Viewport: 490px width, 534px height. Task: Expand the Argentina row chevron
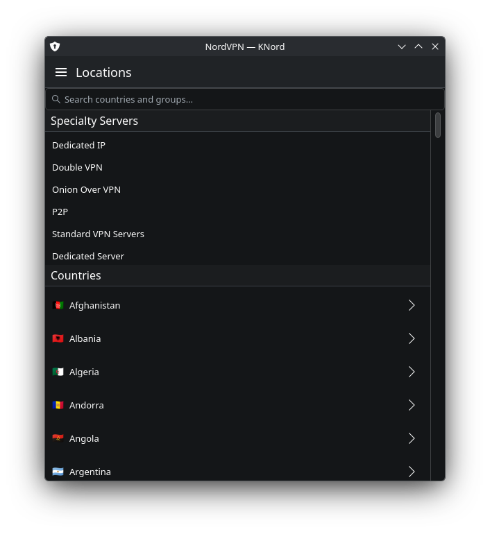click(412, 472)
